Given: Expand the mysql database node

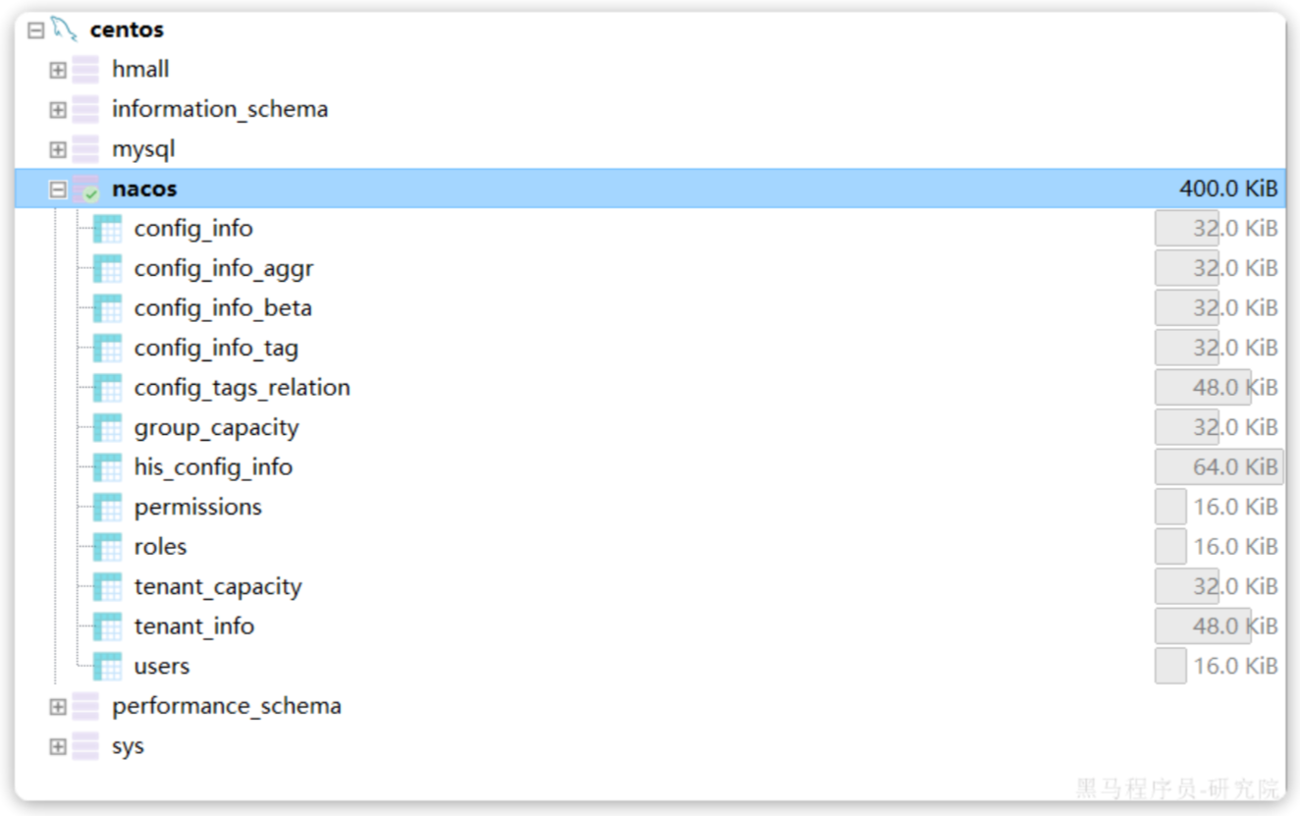Looking at the screenshot, I should click(x=58, y=149).
